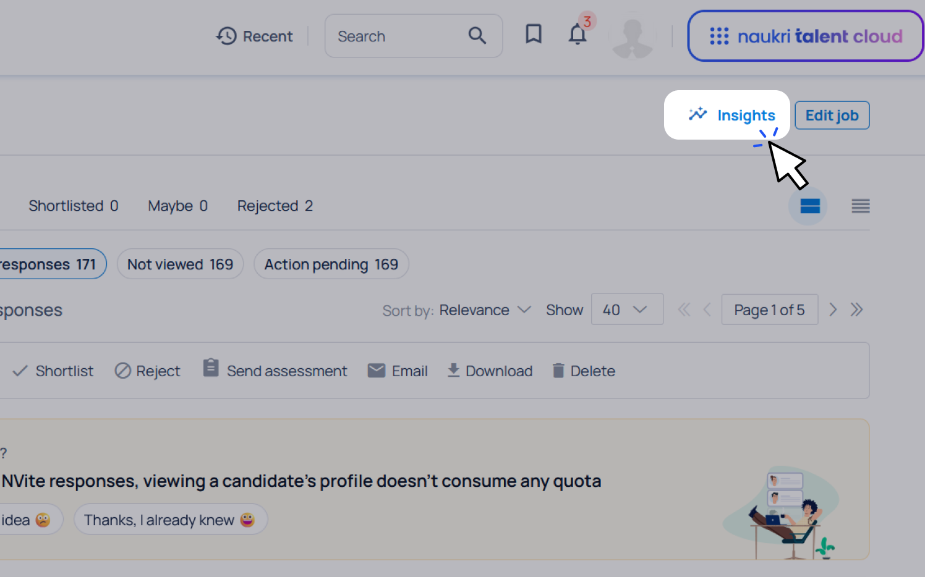Switch to compact list view
This screenshot has height=577, width=925.
(x=860, y=206)
